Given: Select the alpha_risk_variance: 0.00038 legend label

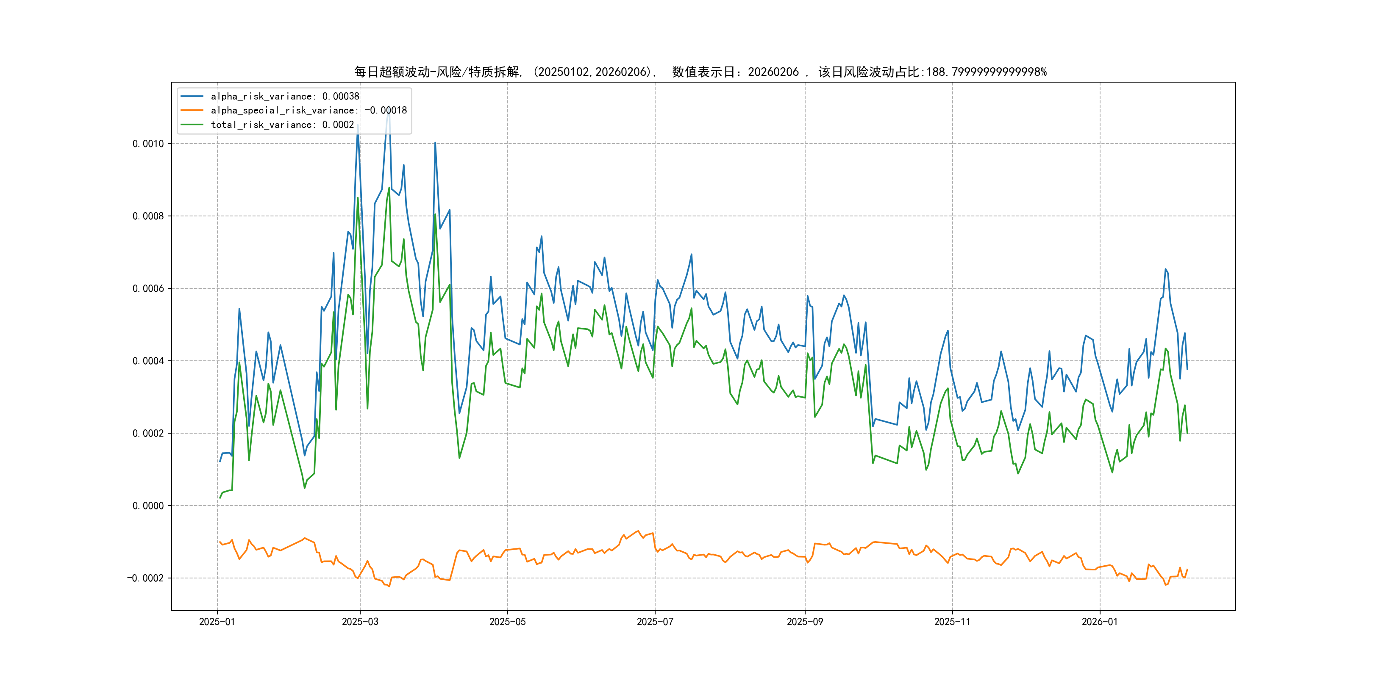Looking at the screenshot, I should coord(285,97).
